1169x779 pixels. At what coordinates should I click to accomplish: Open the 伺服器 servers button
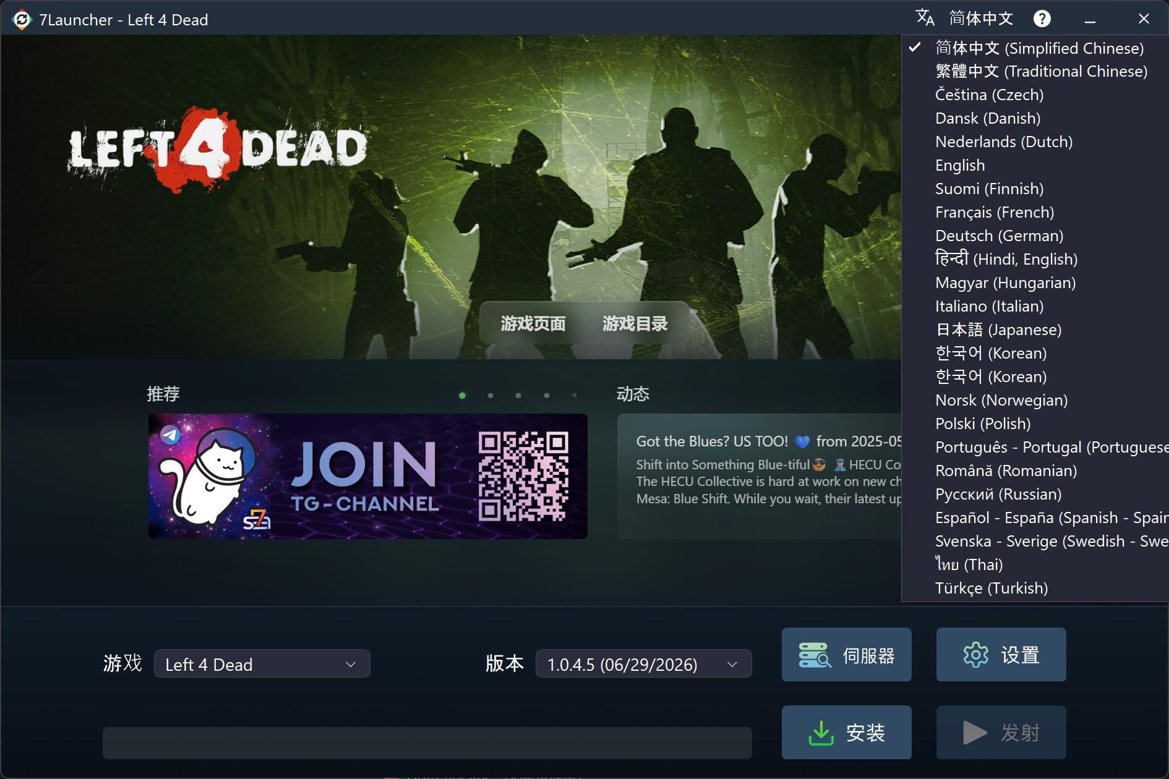click(x=847, y=655)
